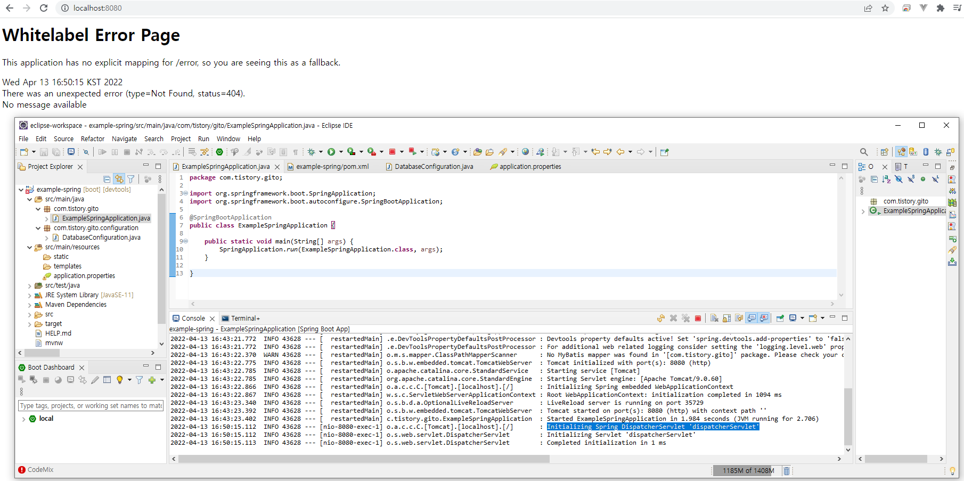Reload the localhost page in browser
The image size is (964, 481).
pyautogui.click(x=44, y=8)
